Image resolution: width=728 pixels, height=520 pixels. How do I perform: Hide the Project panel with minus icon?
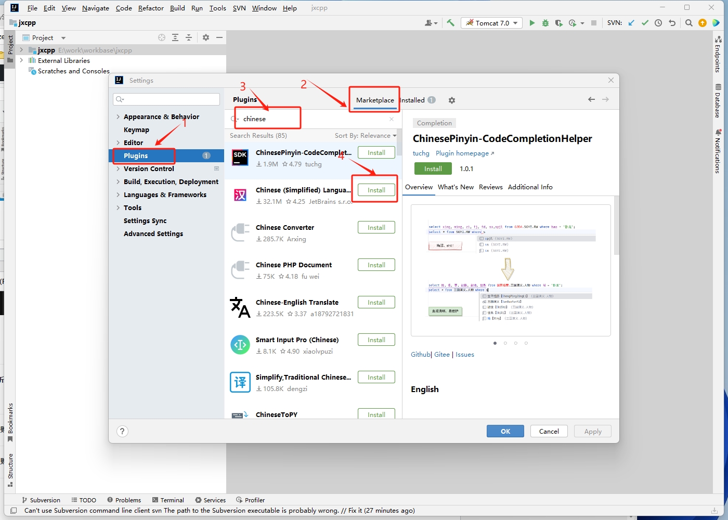[x=219, y=37]
